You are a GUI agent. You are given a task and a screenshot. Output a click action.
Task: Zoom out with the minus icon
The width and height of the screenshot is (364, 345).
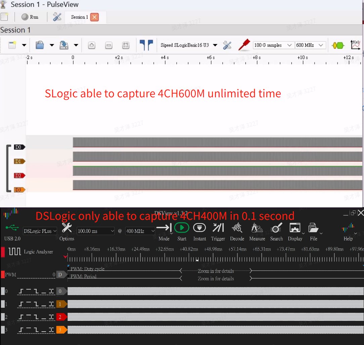(x=109, y=45)
